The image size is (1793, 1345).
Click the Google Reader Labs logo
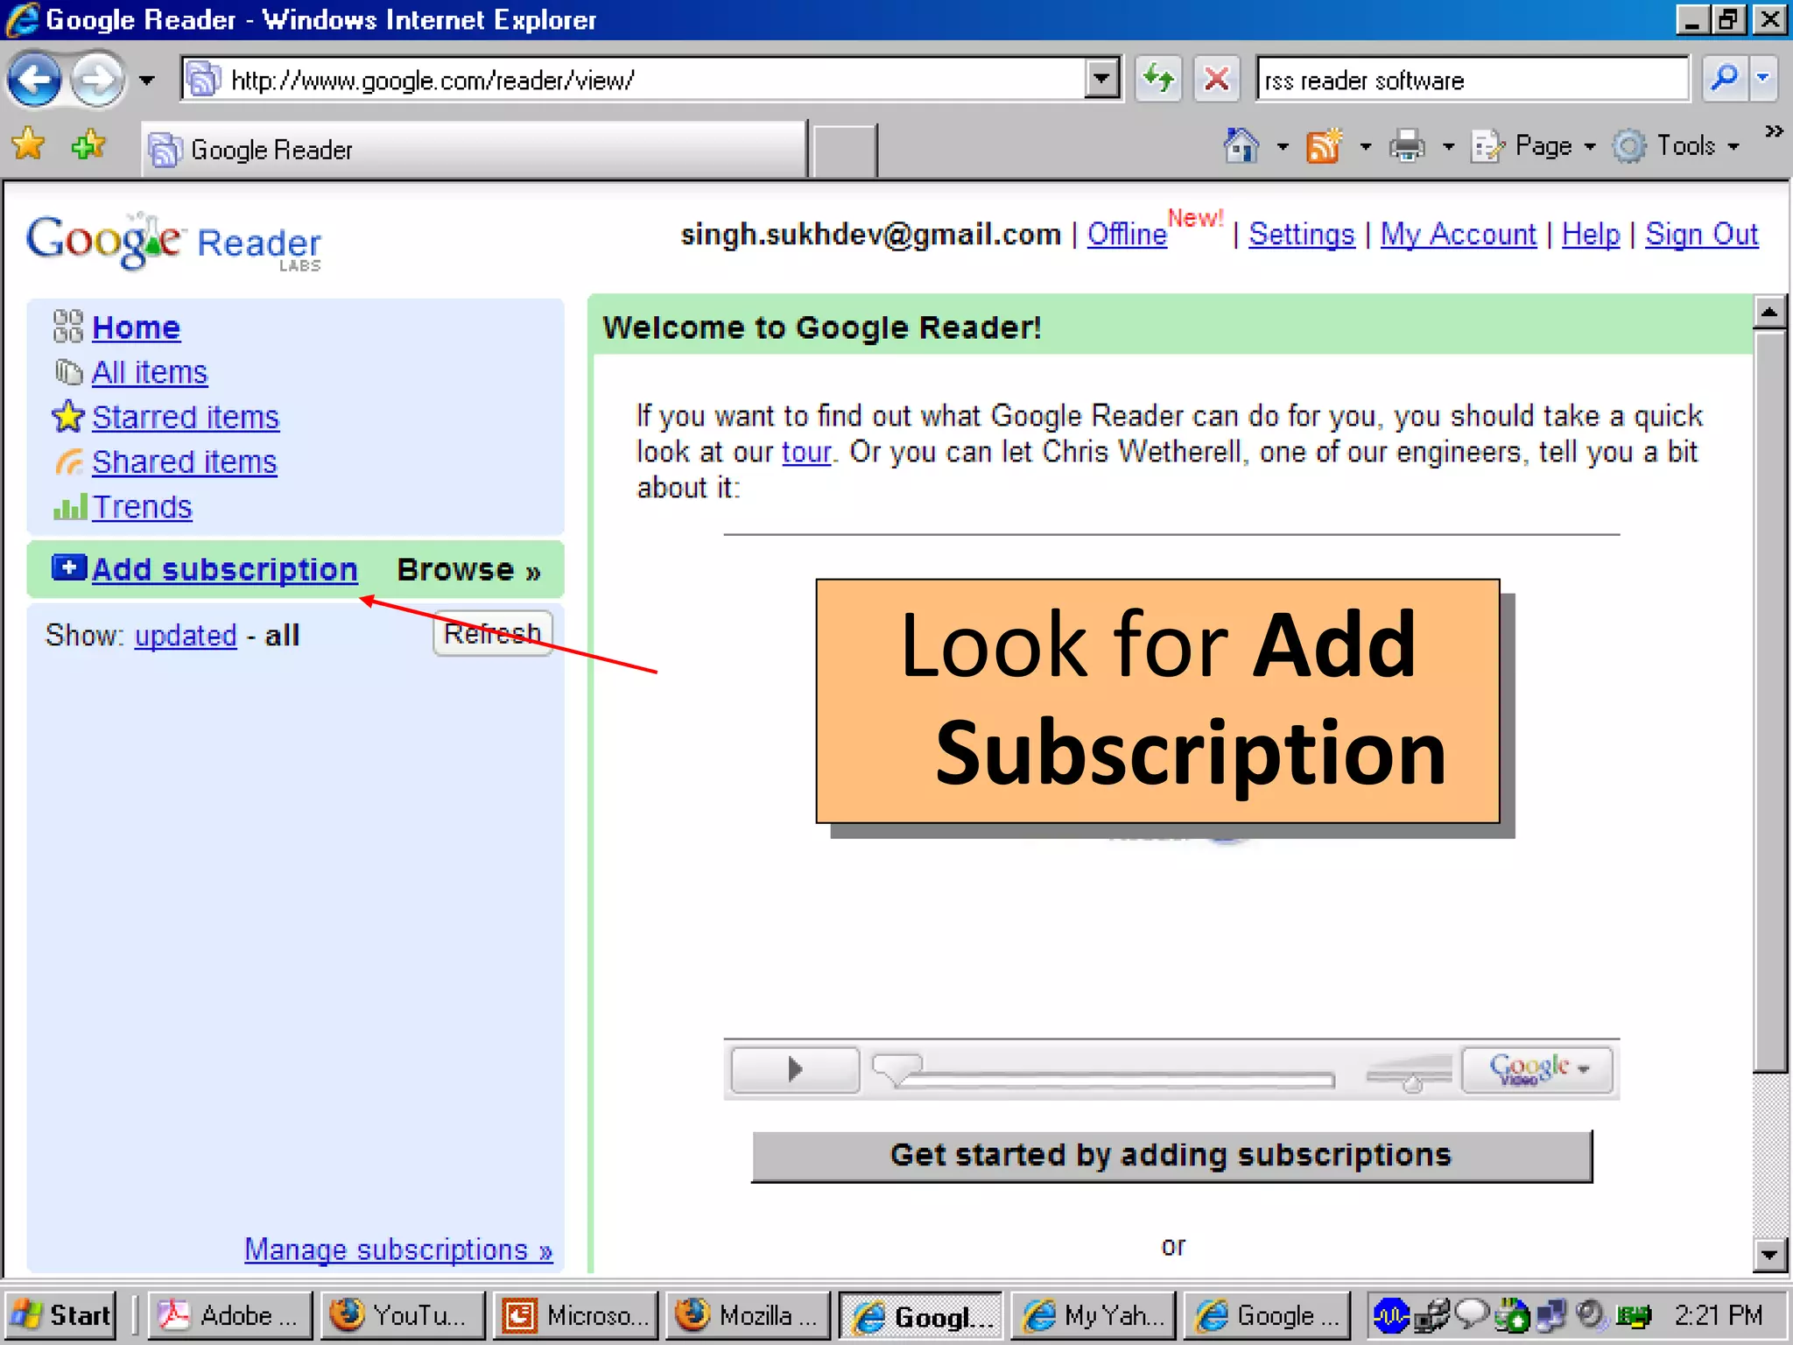pos(174,242)
